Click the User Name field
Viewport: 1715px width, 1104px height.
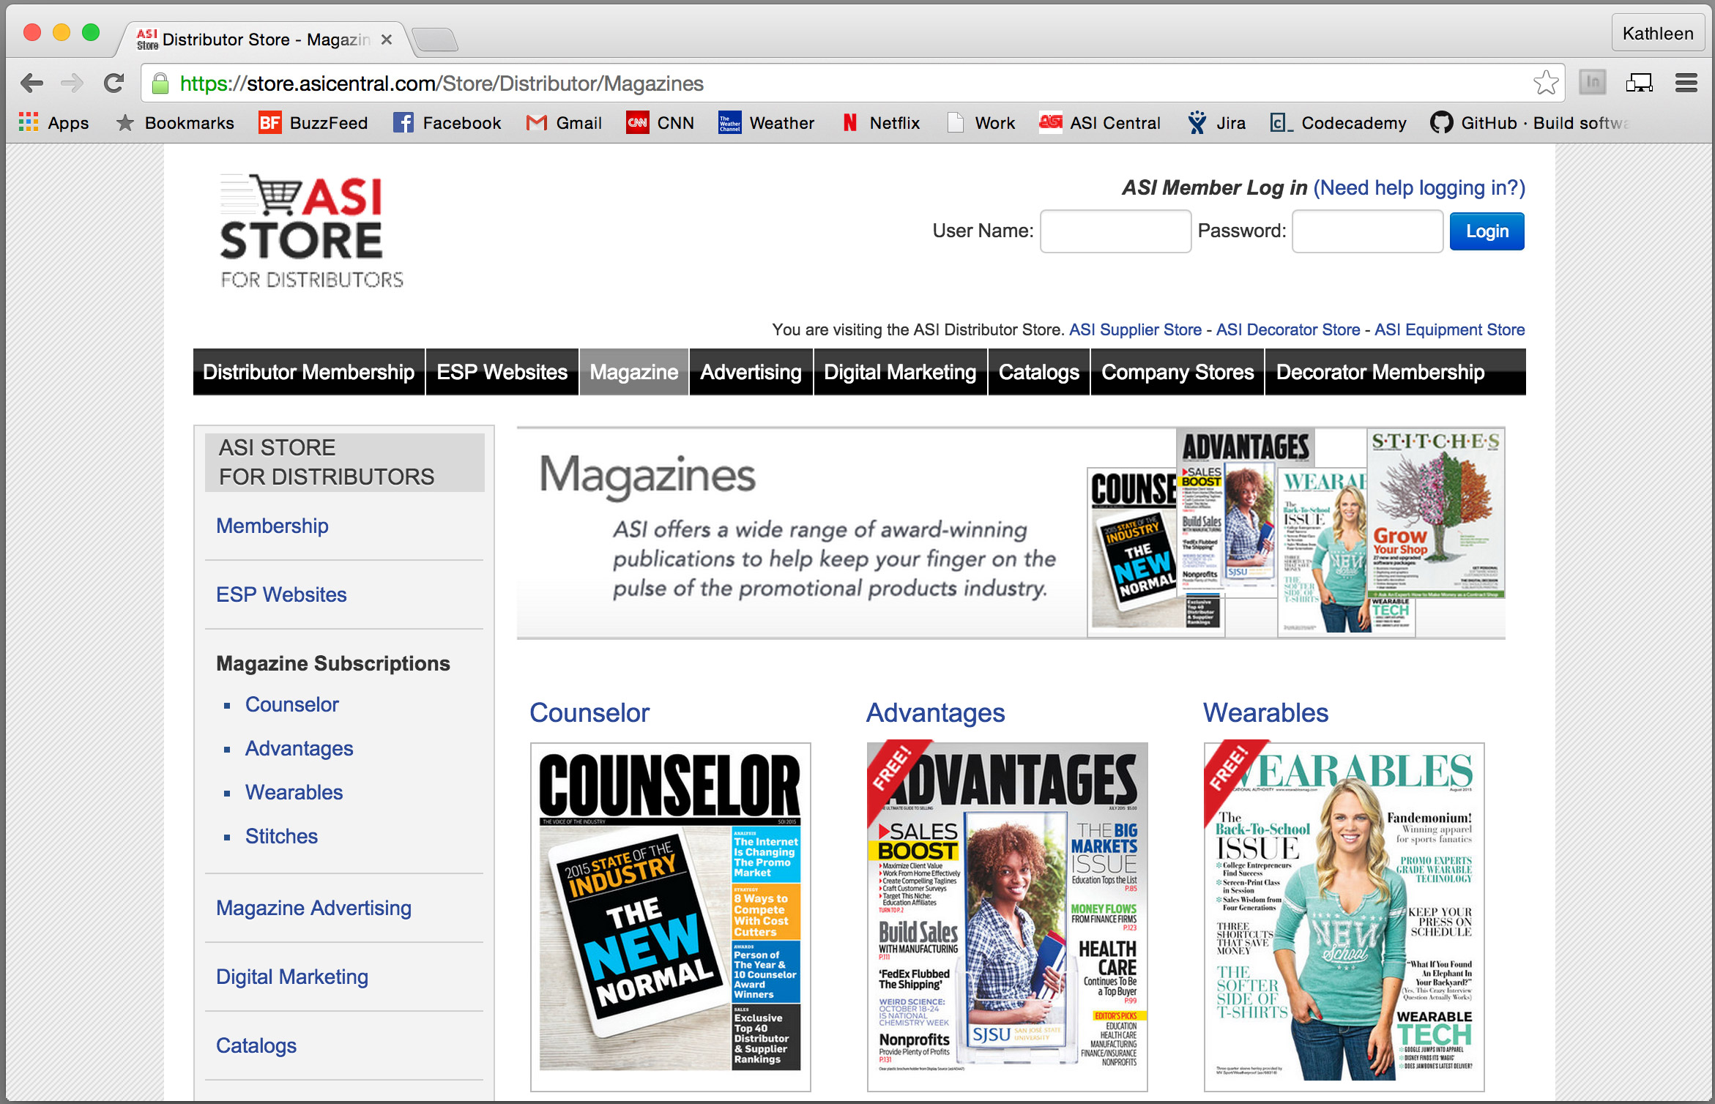[1115, 231]
